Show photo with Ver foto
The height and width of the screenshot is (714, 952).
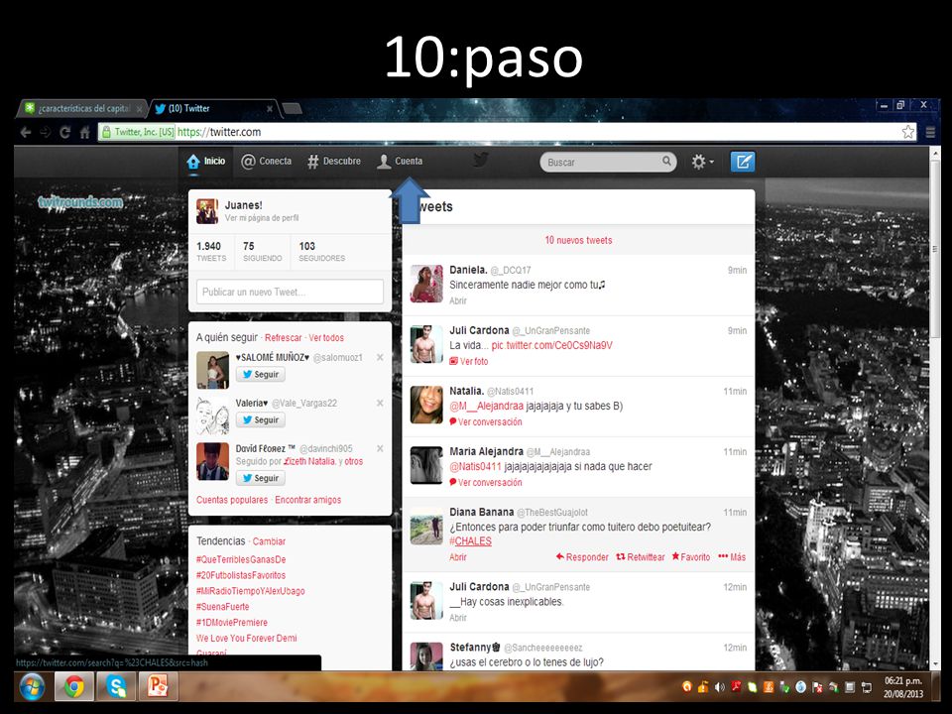(469, 362)
